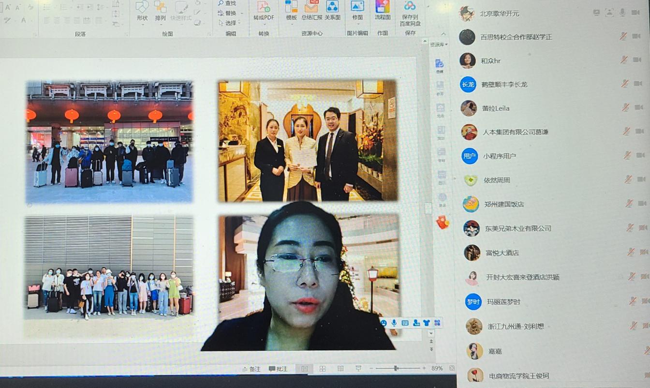
Task: Click the 转成PDF convert icon
Action: 264,10
